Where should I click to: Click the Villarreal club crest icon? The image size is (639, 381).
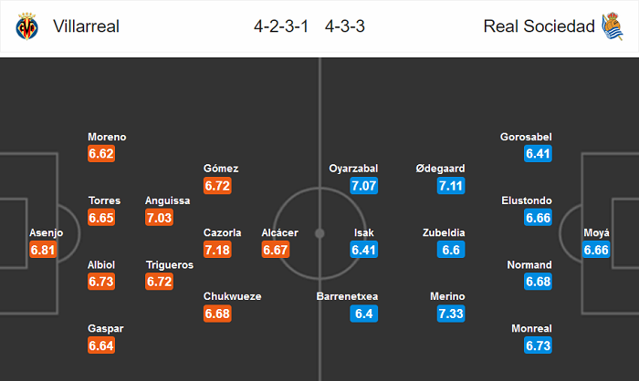(26, 26)
